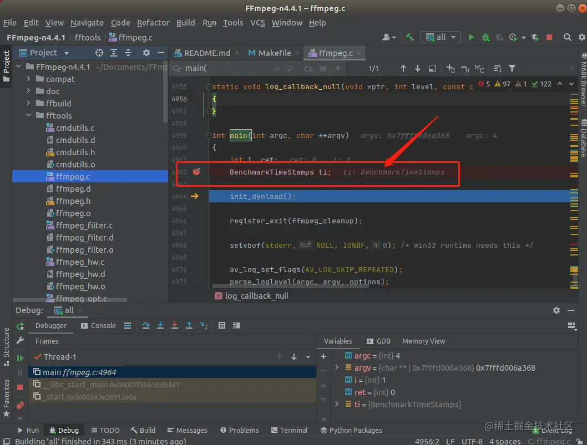The height and width of the screenshot is (445, 587).
Task: Select ffmpeg_filter.c in project tree
Action: pyautogui.click(x=84, y=225)
